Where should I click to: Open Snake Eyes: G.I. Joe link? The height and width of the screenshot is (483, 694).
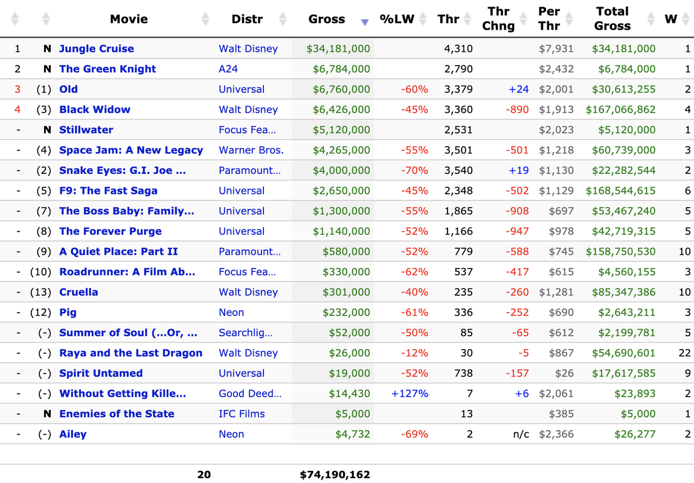tap(123, 171)
